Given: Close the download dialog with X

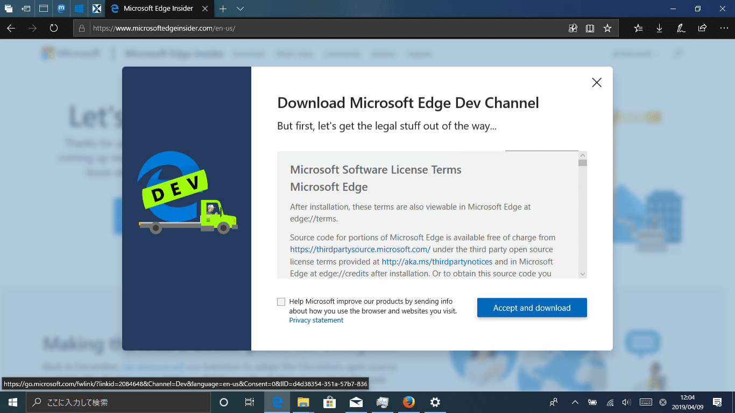Looking at the screenshot, I should [597, 82].
